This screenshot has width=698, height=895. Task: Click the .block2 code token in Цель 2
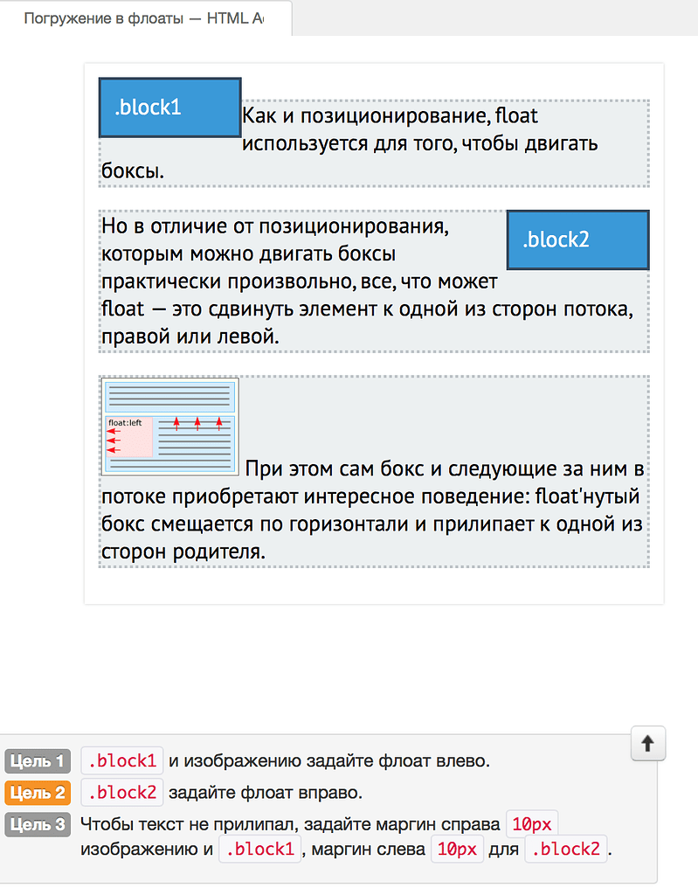tap(121, 792)
